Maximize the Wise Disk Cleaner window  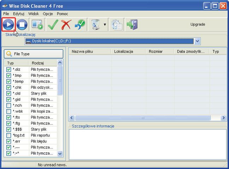[x=215, y=6]
